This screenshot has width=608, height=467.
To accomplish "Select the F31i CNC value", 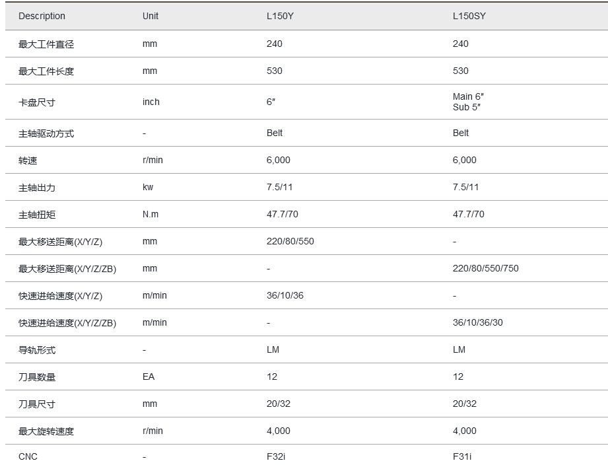I will coord(462,456).
